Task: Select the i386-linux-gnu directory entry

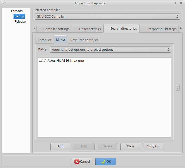Action: pos(61,61)
